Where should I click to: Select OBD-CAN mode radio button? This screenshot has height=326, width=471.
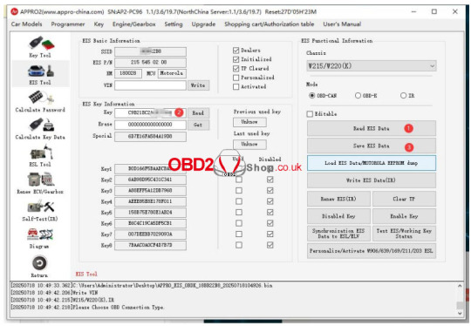[311, 96]
